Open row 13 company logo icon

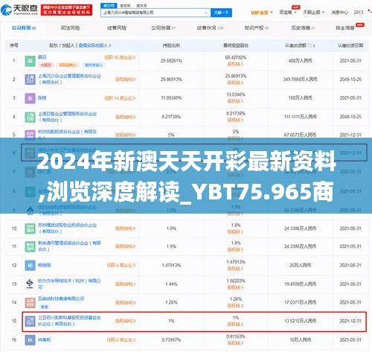(x=30, y=284)
